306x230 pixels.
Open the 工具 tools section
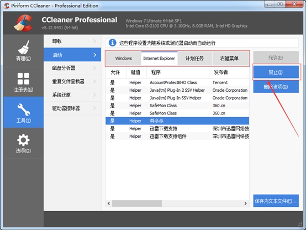tap(23, 112)
